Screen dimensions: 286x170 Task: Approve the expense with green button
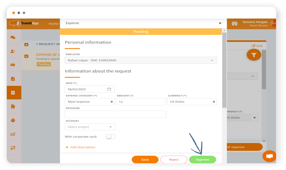(202, 160)
